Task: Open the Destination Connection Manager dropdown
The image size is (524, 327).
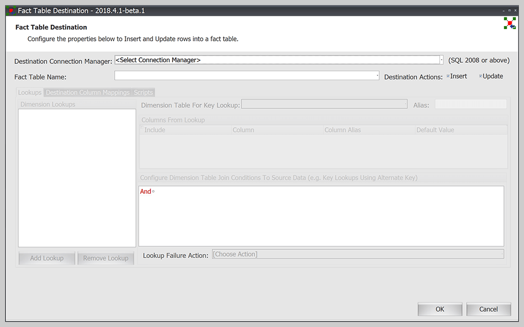Action: coord(441,60)
